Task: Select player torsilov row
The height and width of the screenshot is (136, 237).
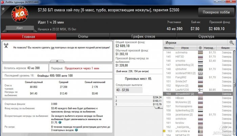Action: tap(198, 123)
